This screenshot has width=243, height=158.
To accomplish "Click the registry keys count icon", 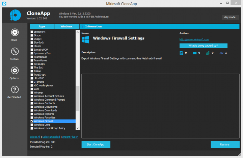I will 208,53.
